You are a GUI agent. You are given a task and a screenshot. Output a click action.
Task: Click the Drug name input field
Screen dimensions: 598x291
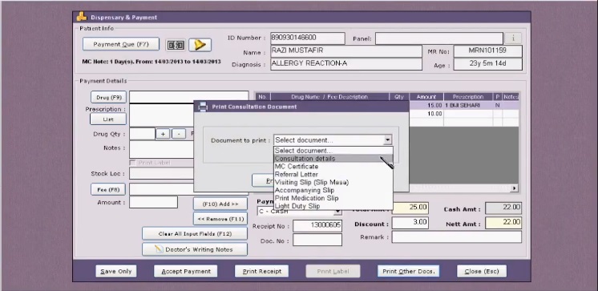coord(189,97)
